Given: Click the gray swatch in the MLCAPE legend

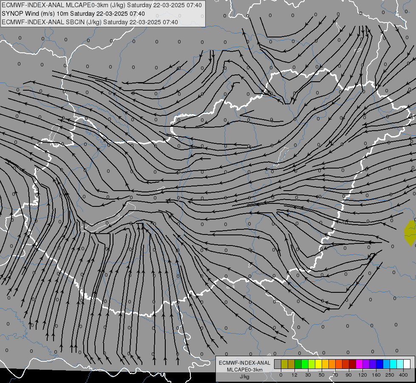Looking at the screenshot, I should [278, 364].
